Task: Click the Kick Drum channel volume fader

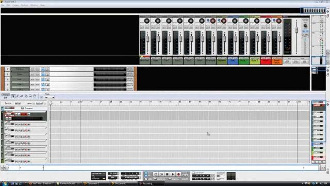Action: click(x=148, y=39)
